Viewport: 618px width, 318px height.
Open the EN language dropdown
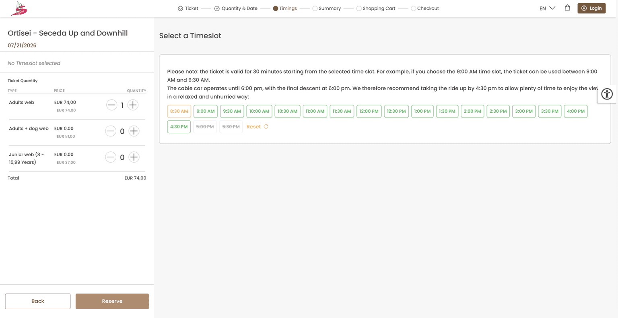click(547, 8)
